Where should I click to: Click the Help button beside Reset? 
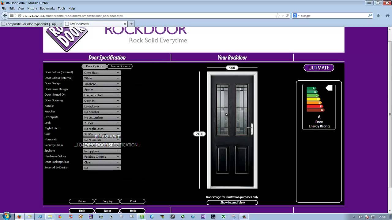coord(133,211)
